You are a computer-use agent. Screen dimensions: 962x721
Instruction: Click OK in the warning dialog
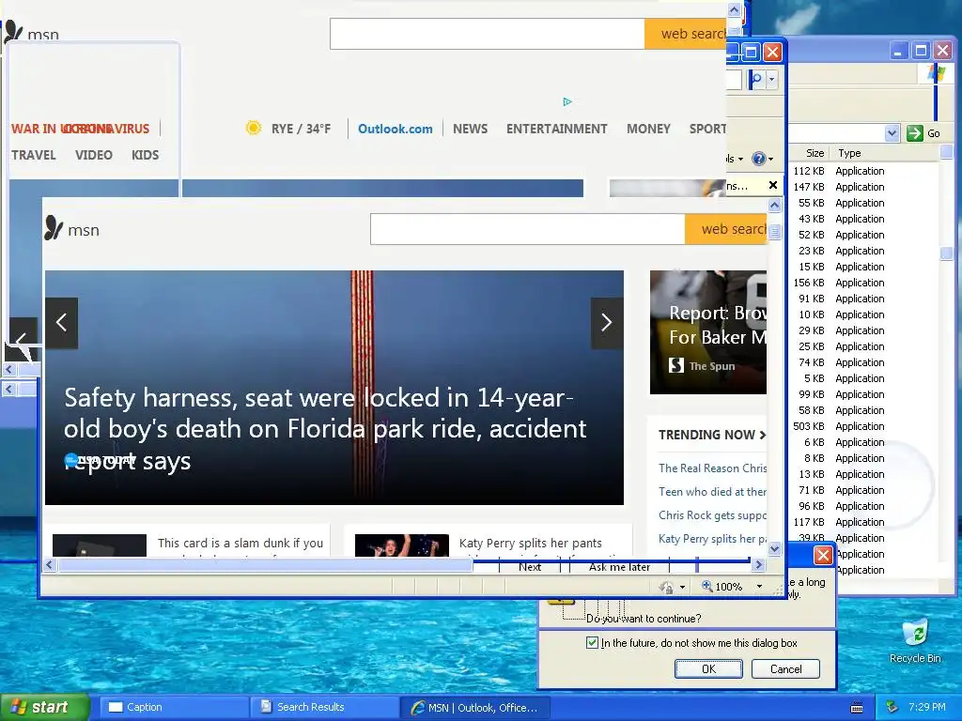[708, 668]
